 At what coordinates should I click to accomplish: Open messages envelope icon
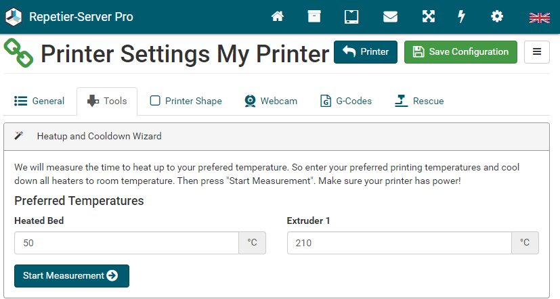point(390,17)
